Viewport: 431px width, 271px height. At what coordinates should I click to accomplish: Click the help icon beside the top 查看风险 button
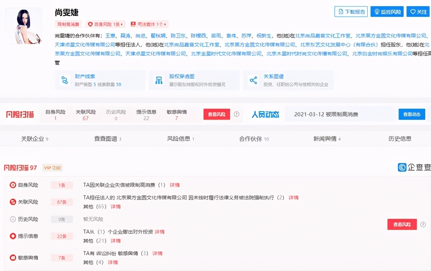tap(236, 114)
